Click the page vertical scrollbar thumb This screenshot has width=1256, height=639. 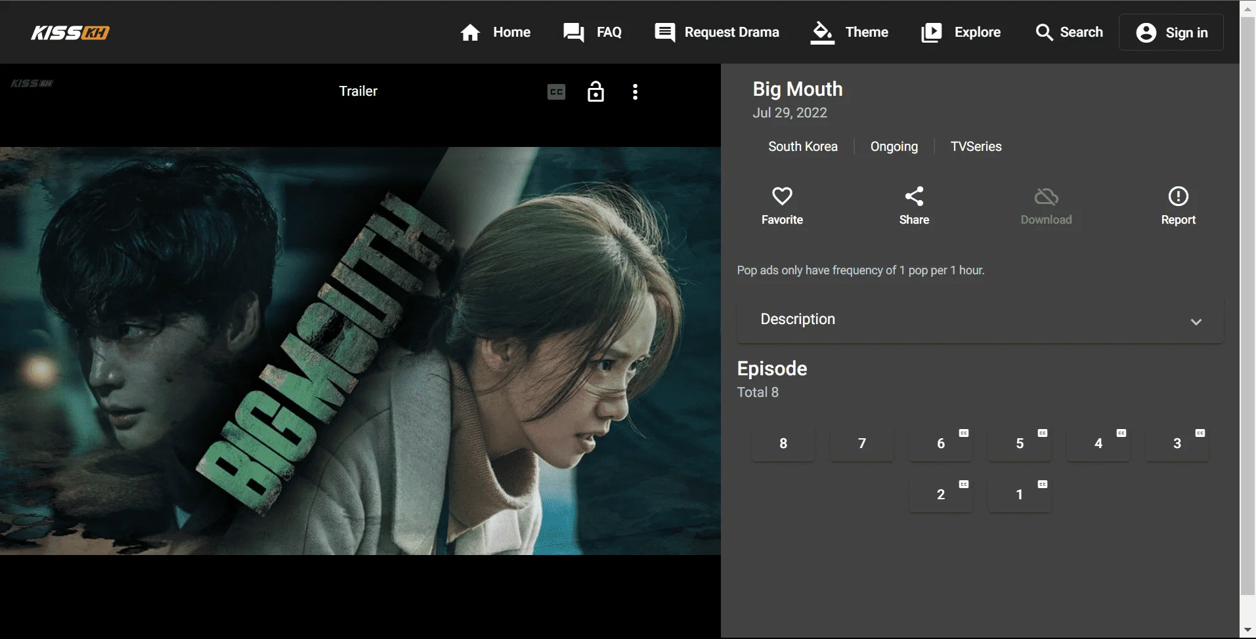coord(1247,305)
